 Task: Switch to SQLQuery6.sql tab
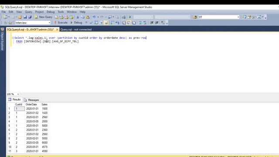click(x=30, y=30)
